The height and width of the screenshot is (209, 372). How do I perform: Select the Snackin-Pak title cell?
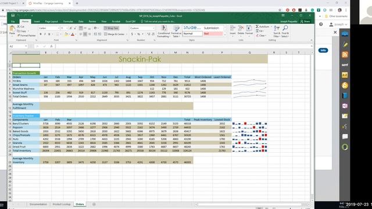point(140,59)
